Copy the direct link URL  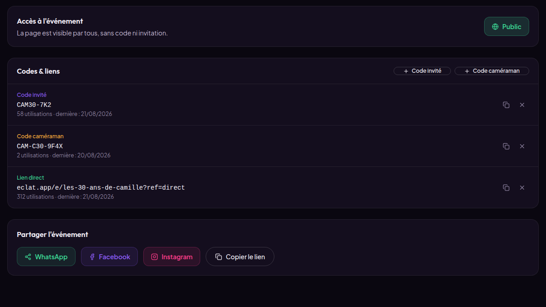click(x=506, y=187)
